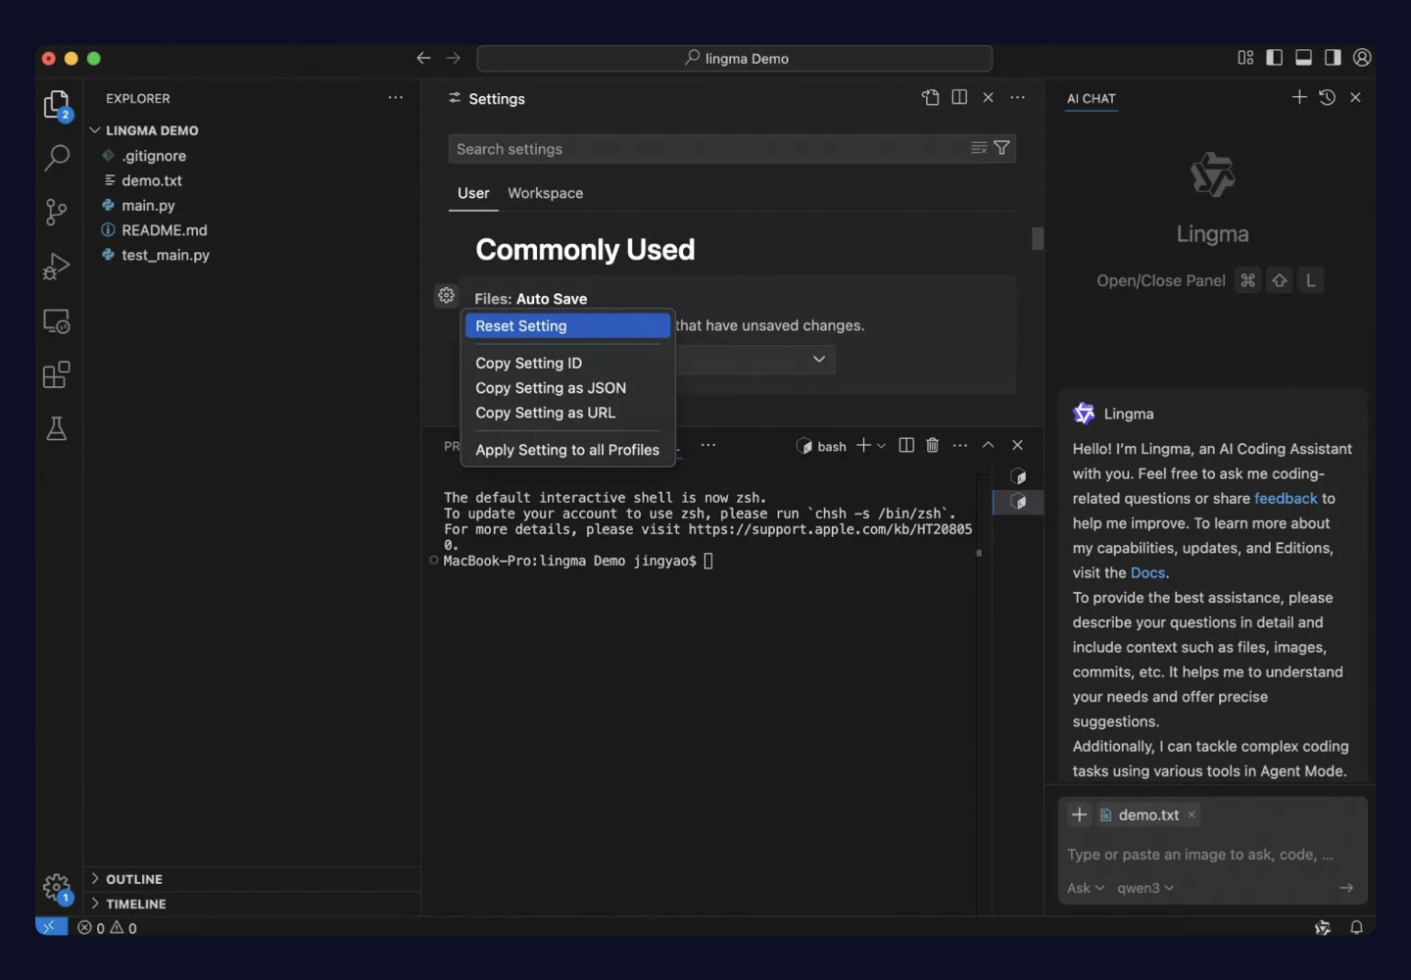Open the Search sidebar icon
This screenshot has height=980, width=1411.
tap(56, 157)
